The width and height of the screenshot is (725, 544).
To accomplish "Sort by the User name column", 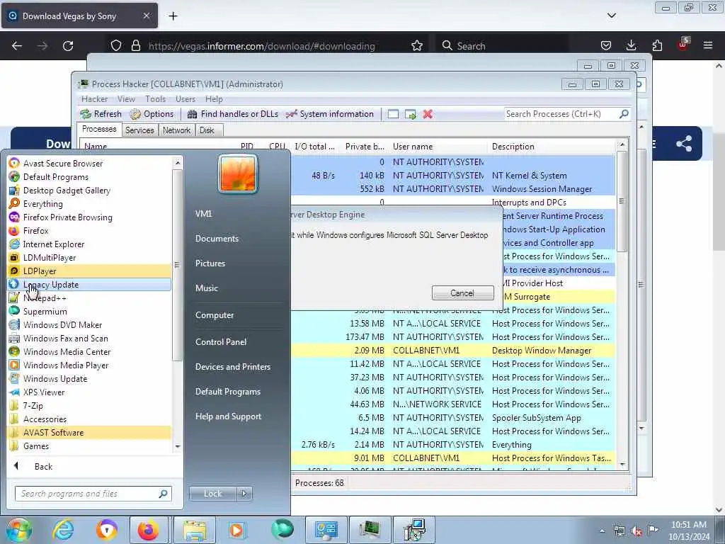I will point(438,147).
